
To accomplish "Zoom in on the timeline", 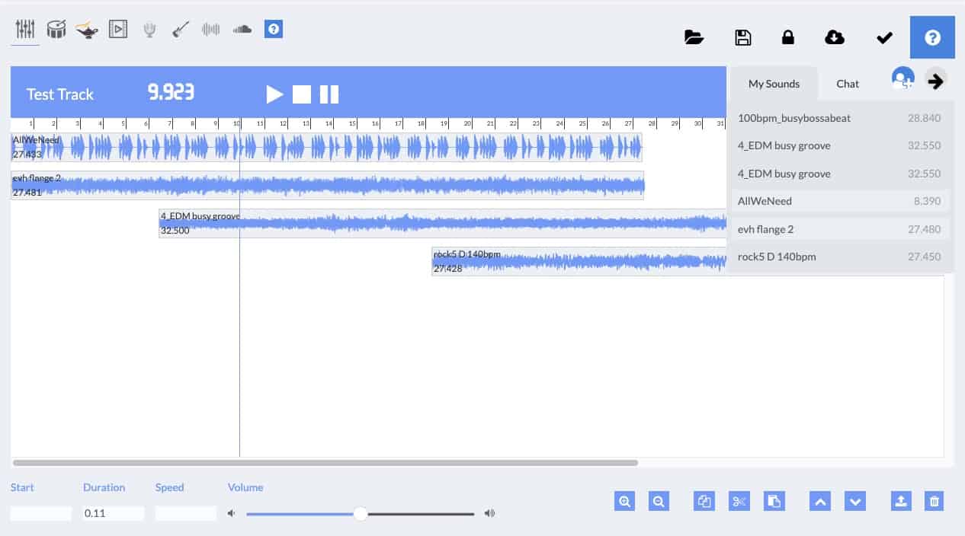I will point(624,501).
